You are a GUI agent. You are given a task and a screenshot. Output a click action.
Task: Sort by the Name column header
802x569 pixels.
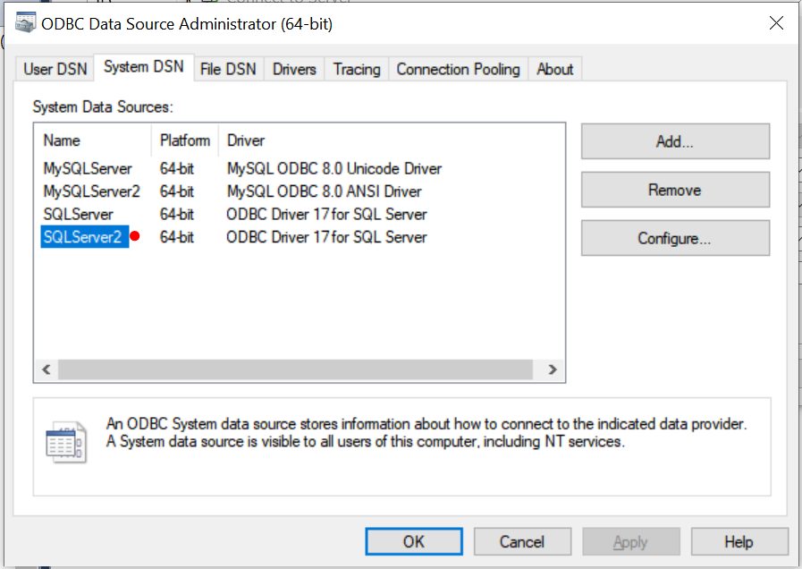click(x=93, y=140)
